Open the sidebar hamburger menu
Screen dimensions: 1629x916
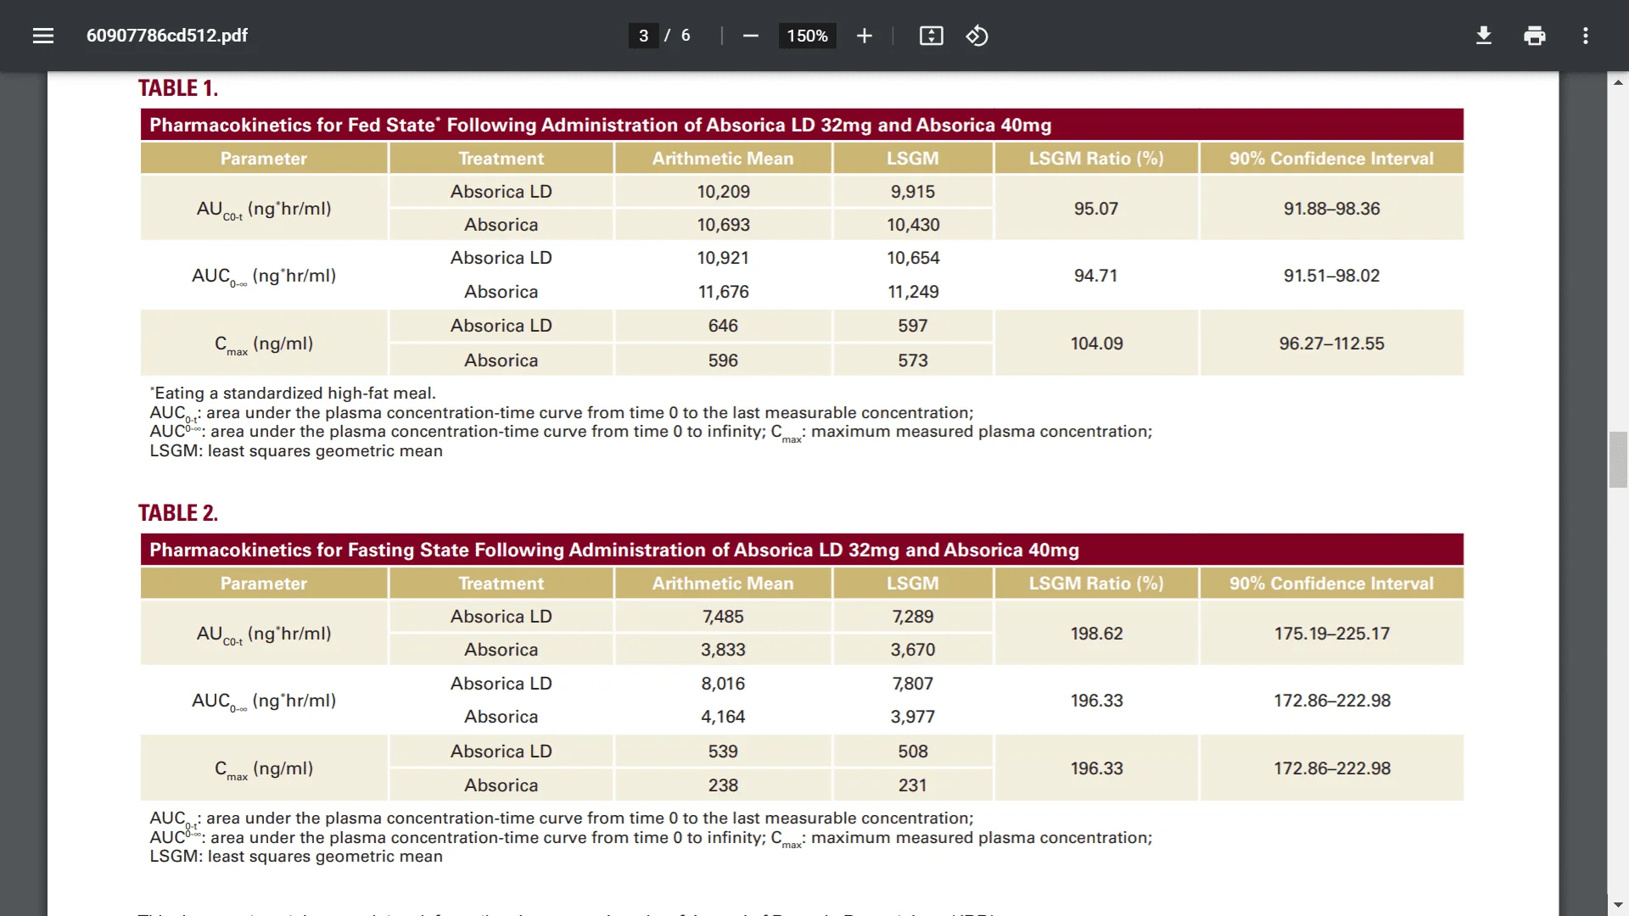(x=43, y=36)
